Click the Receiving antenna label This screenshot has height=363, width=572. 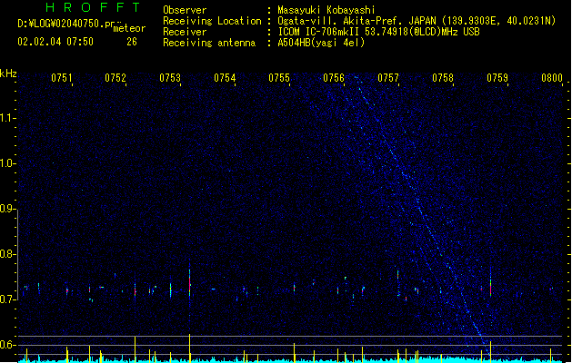click(x=209, y=43)
